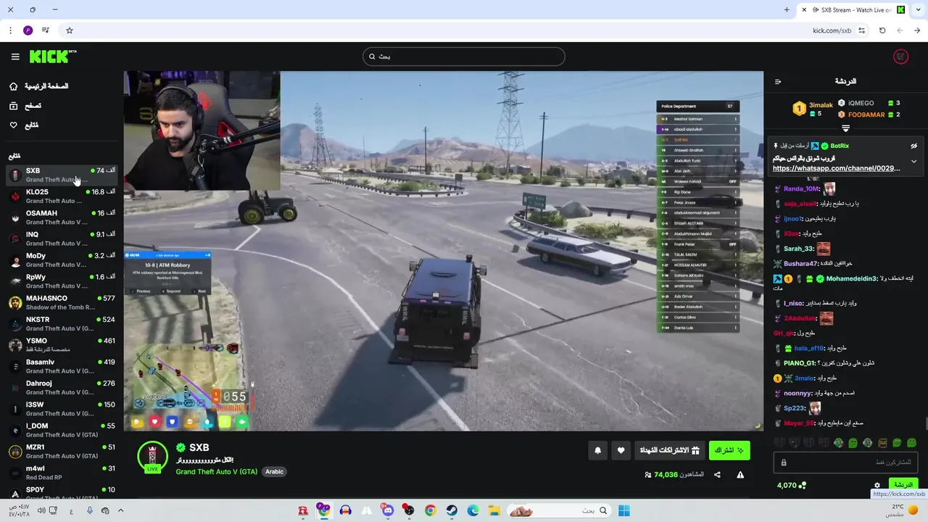Viewport: 928px width, 522px height.
Task: Hide the pinned BotRix message
Action: [x=913, y=146]
